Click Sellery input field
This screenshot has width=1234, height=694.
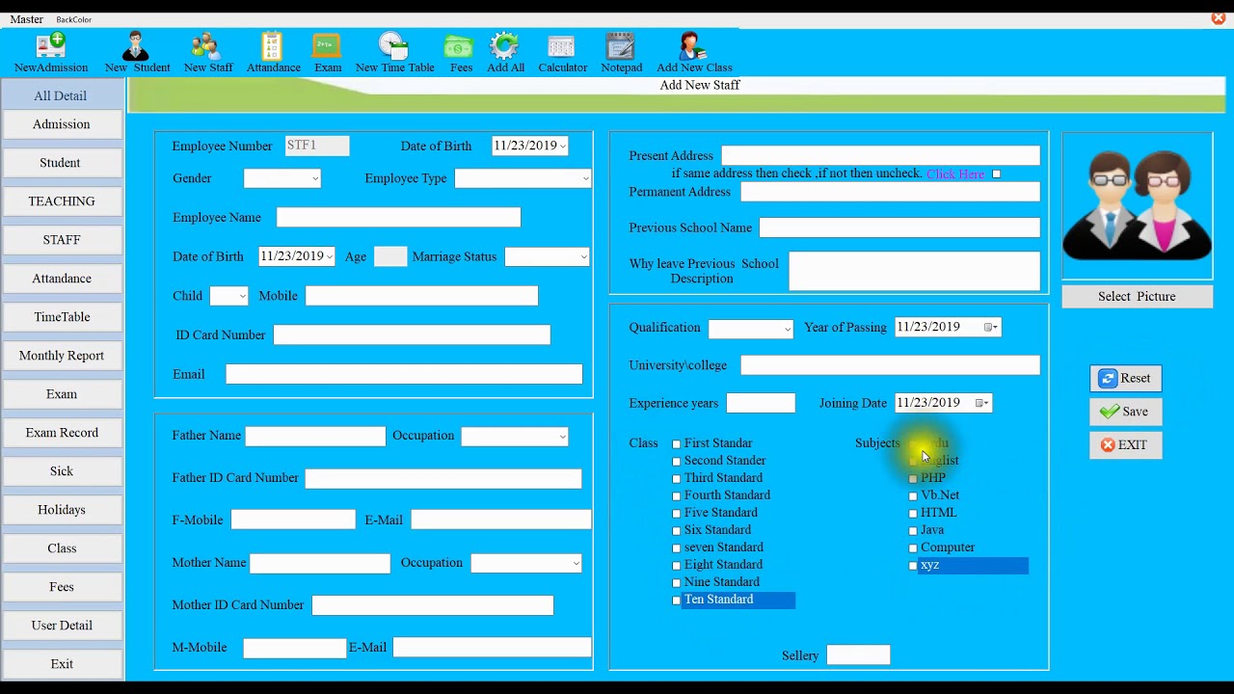[x=858, y=655]
